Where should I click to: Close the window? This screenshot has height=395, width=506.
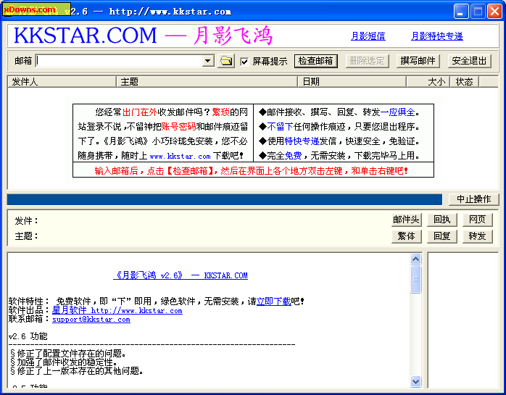click(494, 12)
